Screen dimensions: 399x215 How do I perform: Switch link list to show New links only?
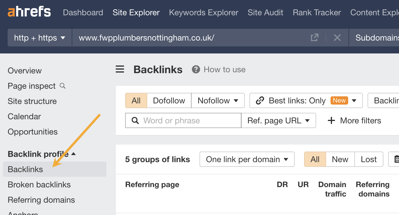pos(340,159)
